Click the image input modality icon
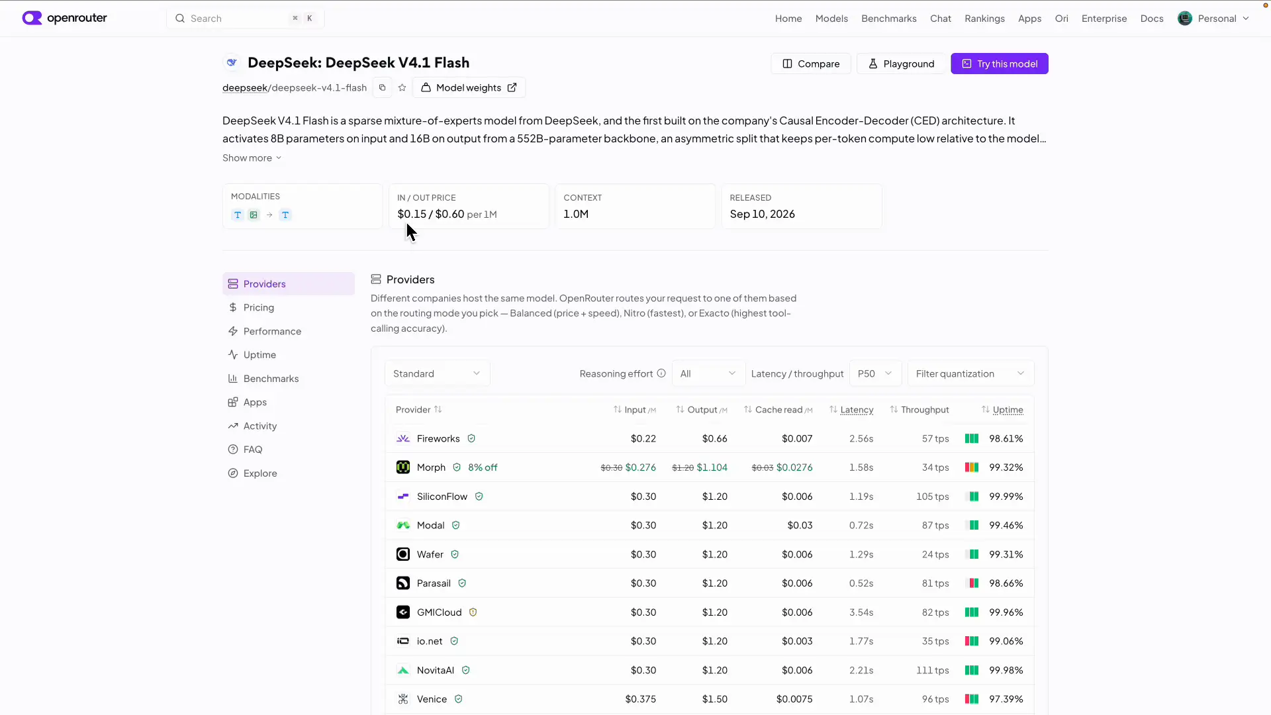This screenshot has height=715, width=1271. [x=254, y=215]
